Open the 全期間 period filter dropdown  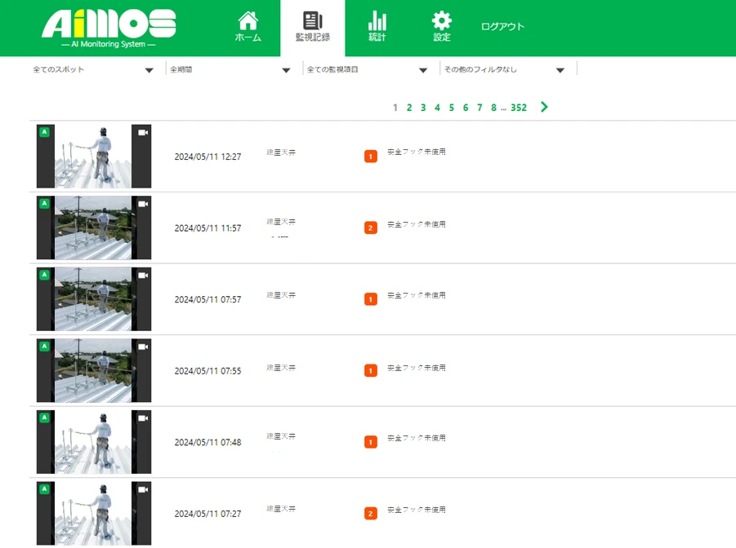[x=230, y=70]
